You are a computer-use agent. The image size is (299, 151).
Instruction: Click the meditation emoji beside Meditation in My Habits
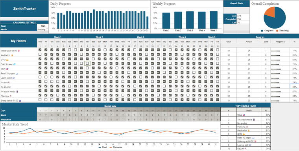[x=12, y=55]
